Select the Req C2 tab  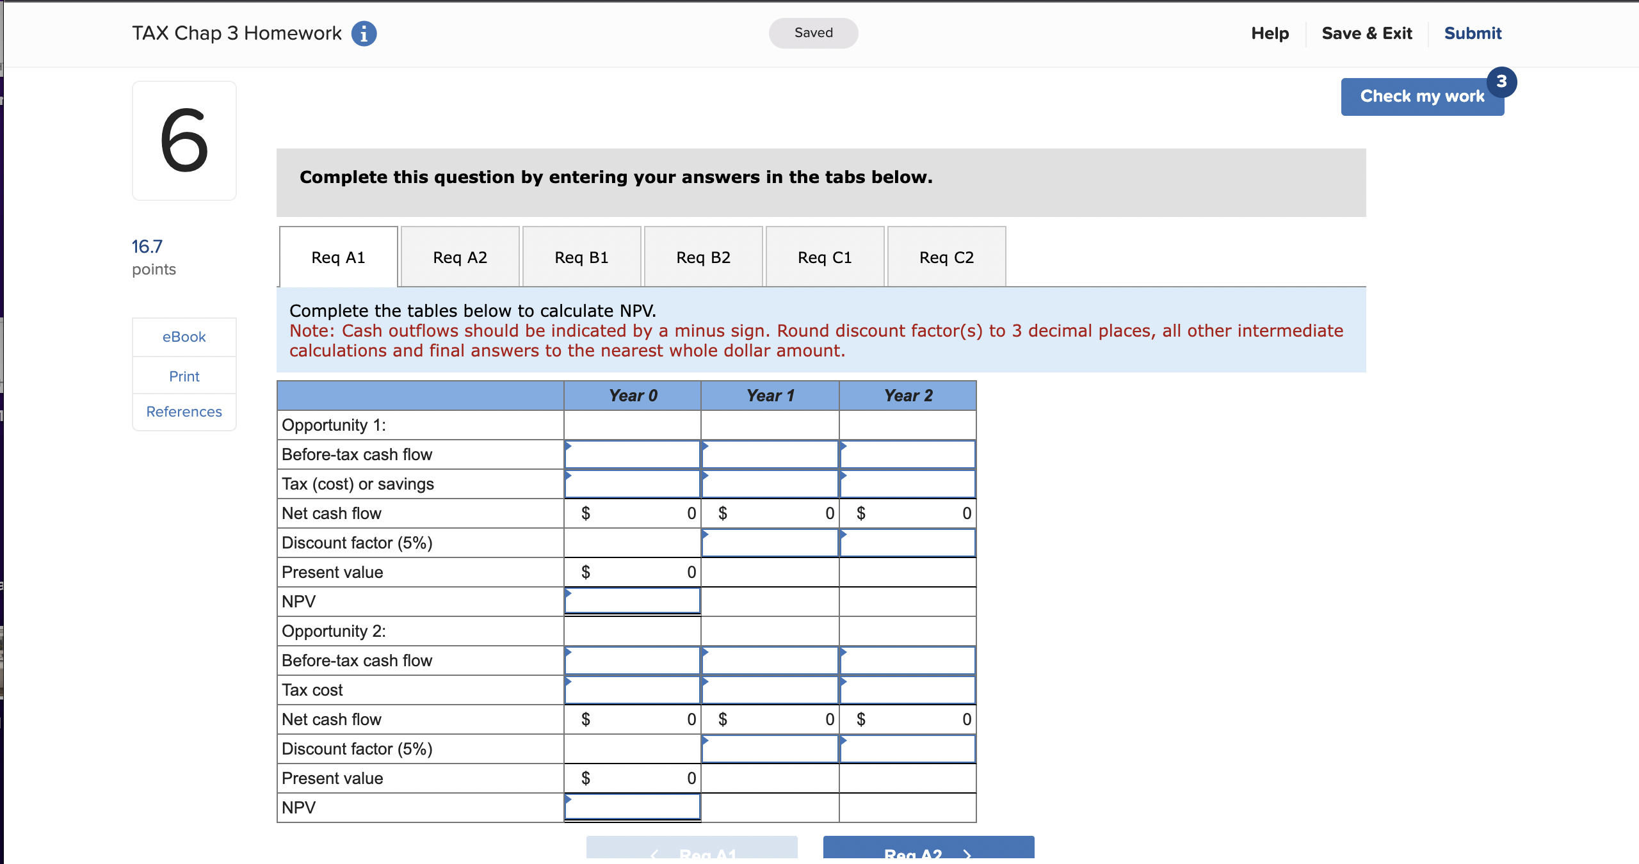click(946, 257)
